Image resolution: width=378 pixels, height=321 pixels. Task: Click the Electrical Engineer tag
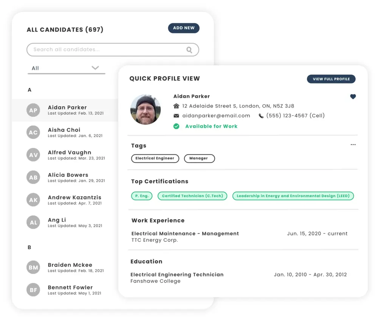[155, 159]
